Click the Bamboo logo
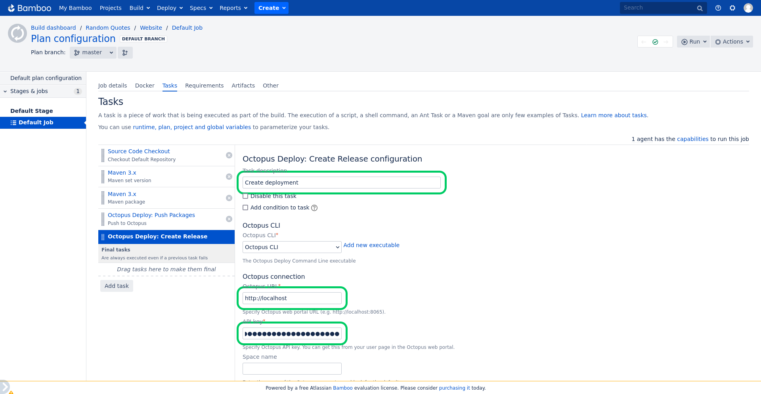Viewport: 761px width, 394px height. point(30,8)
